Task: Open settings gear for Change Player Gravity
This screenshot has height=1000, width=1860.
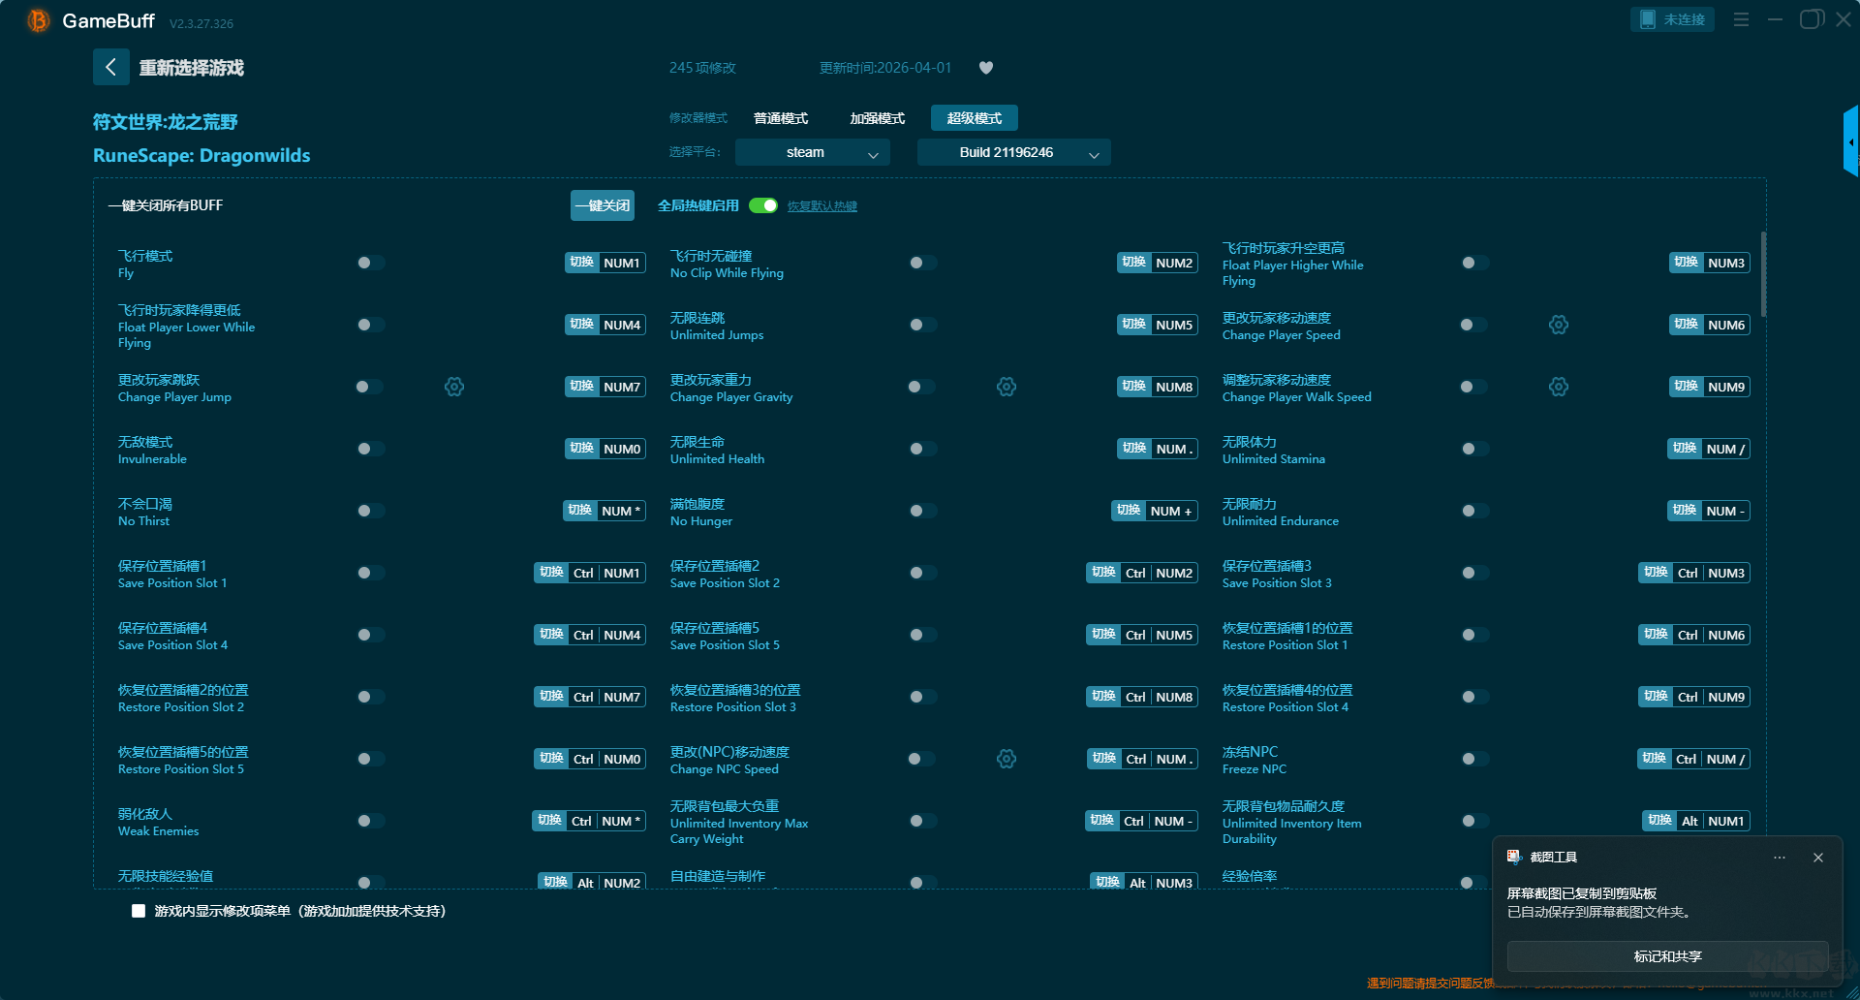Action: [x=1007, y=387]
